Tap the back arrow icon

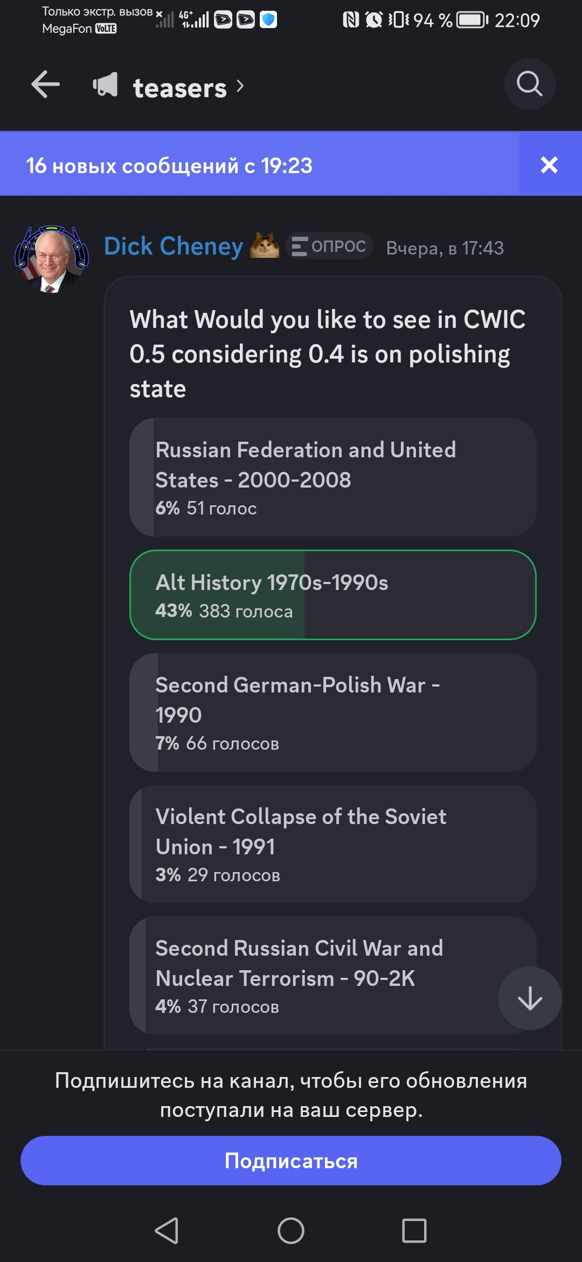click(x=45, y=85)
